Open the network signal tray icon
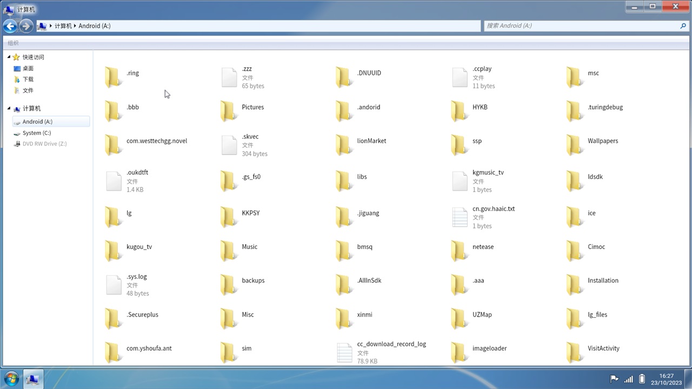This screenshot has width=692, height=389. pyautogui.click(x=629, y=379)
